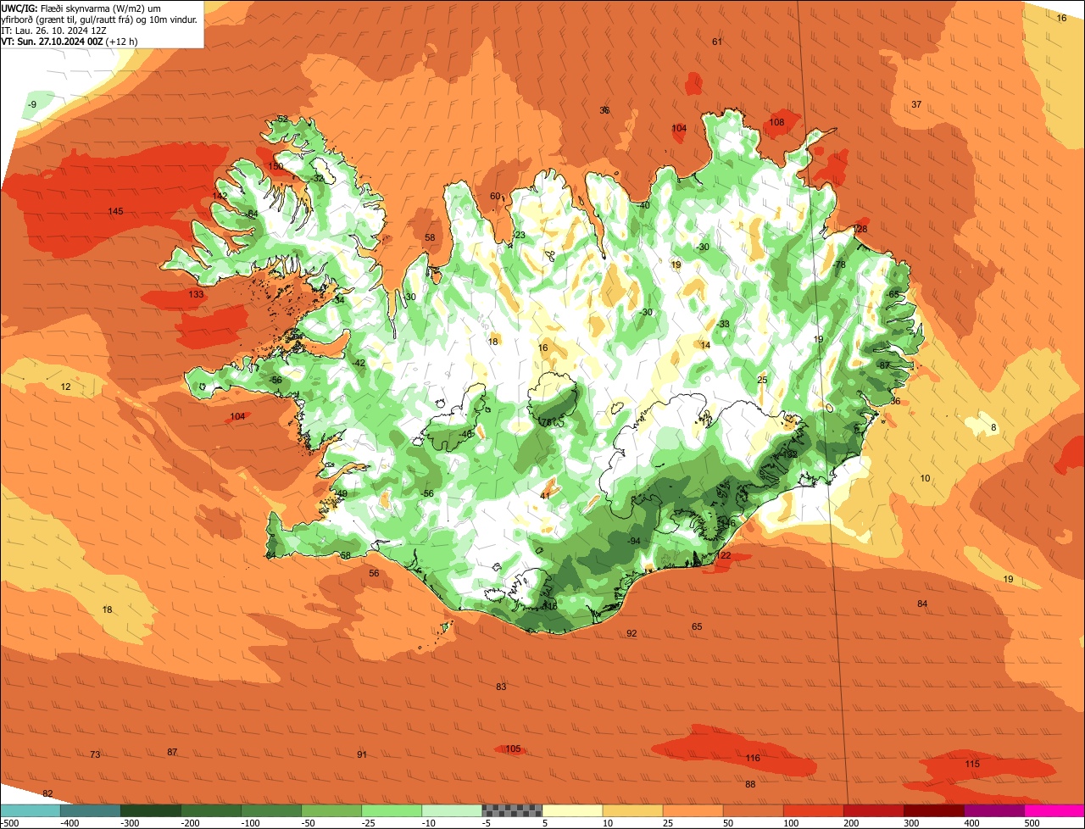
Task: Click the '500' legend label
Action: (1032, 823)
